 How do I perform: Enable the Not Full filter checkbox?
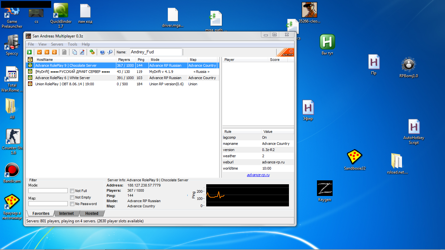pos(72,191)
